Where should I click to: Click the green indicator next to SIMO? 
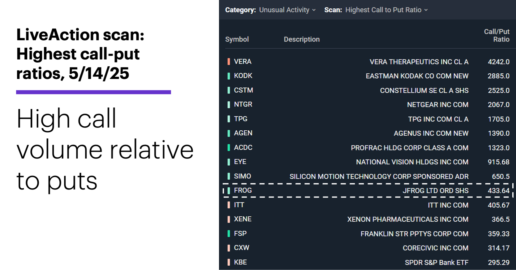(229, 176)
